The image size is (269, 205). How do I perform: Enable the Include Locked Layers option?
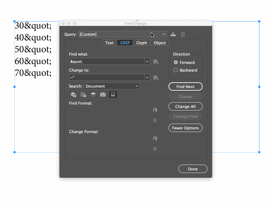(x=73, y=94)
